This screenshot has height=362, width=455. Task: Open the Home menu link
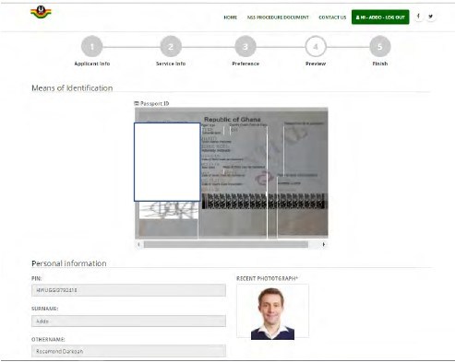point(230,18)
